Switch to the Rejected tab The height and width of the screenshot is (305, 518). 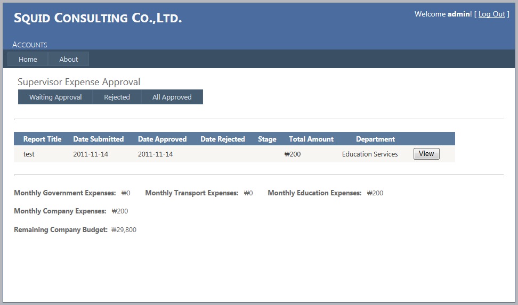click(117, 97)
